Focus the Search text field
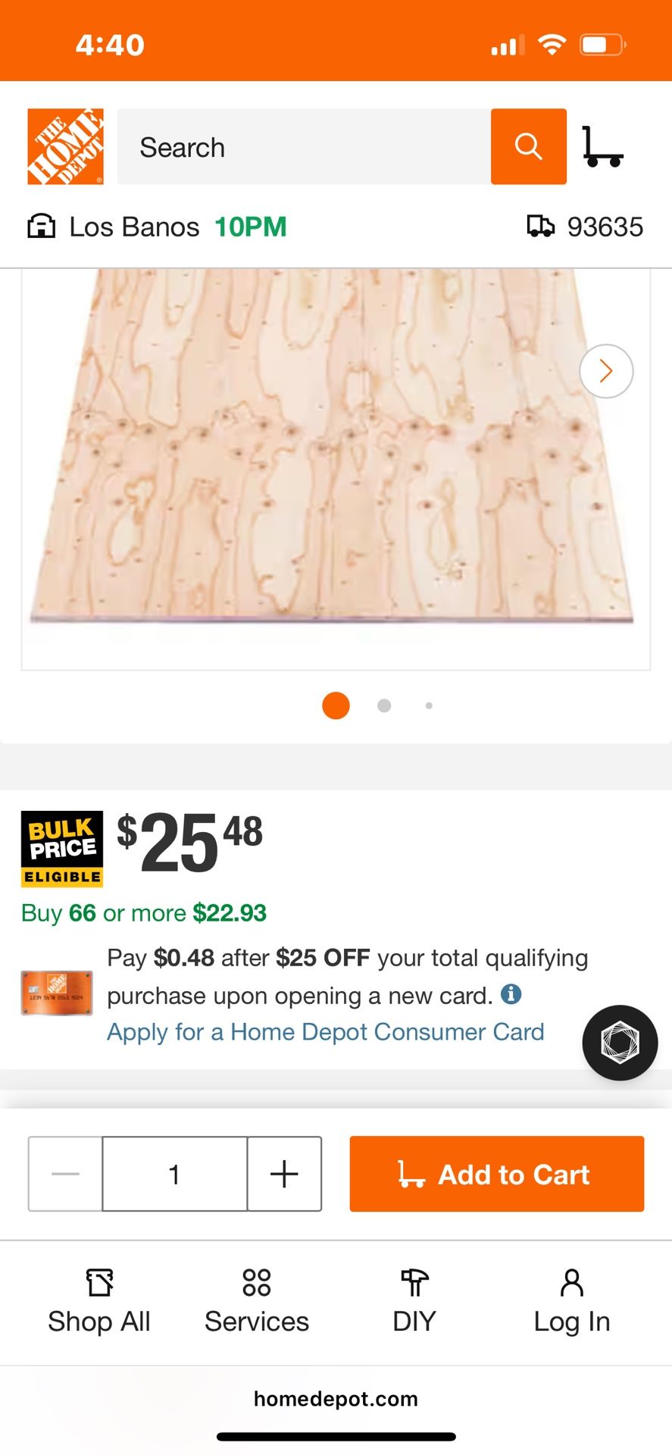 coord(303,146)
